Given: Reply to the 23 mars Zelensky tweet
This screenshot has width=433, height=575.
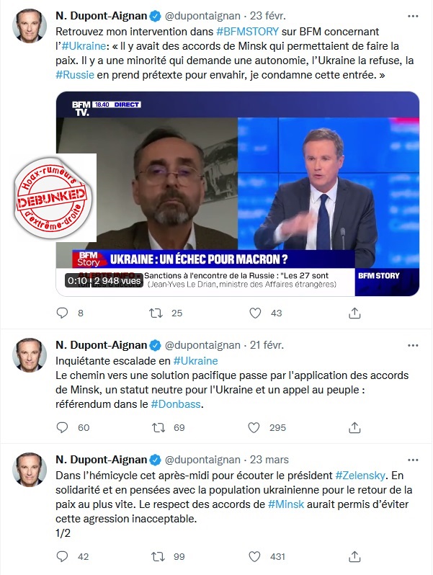Looking at the screenshot, I should 62,556.
